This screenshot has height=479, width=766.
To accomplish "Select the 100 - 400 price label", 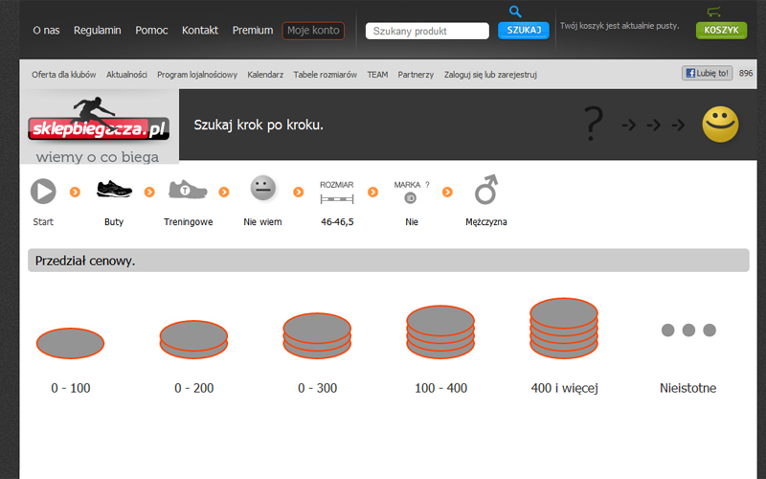I will pyautogui.click(x=440, y=388).
